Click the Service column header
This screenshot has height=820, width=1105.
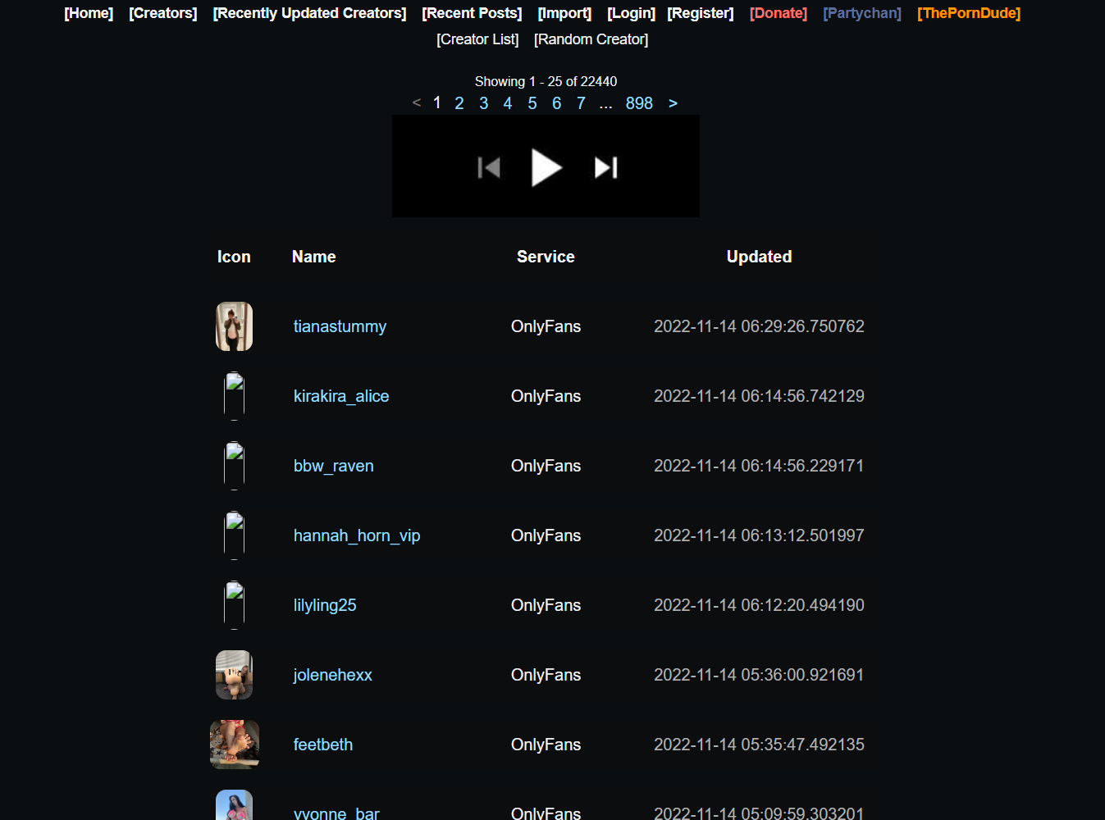coord(546,257)
